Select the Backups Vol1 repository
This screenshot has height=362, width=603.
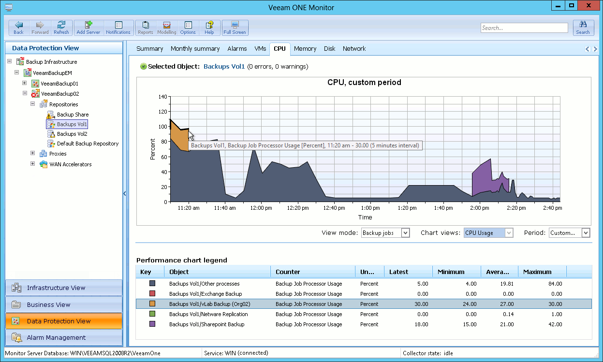72,124
